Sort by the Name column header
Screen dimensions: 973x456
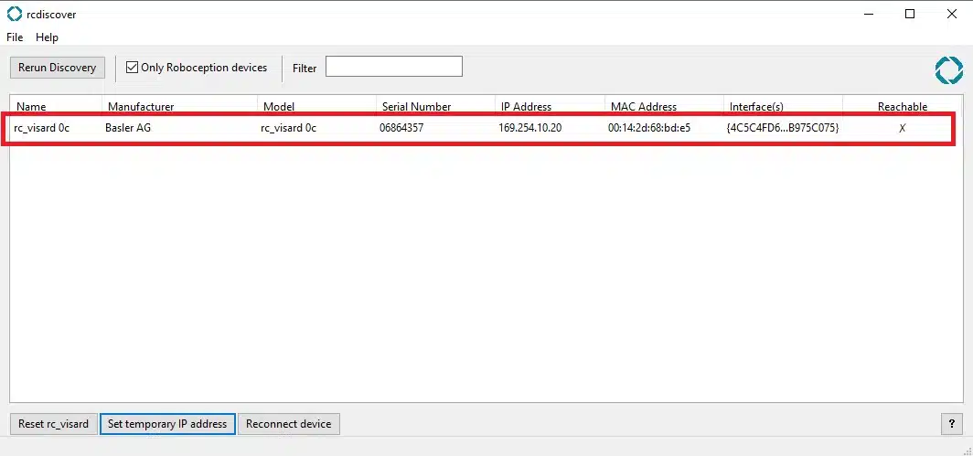[x=55, y=107]
